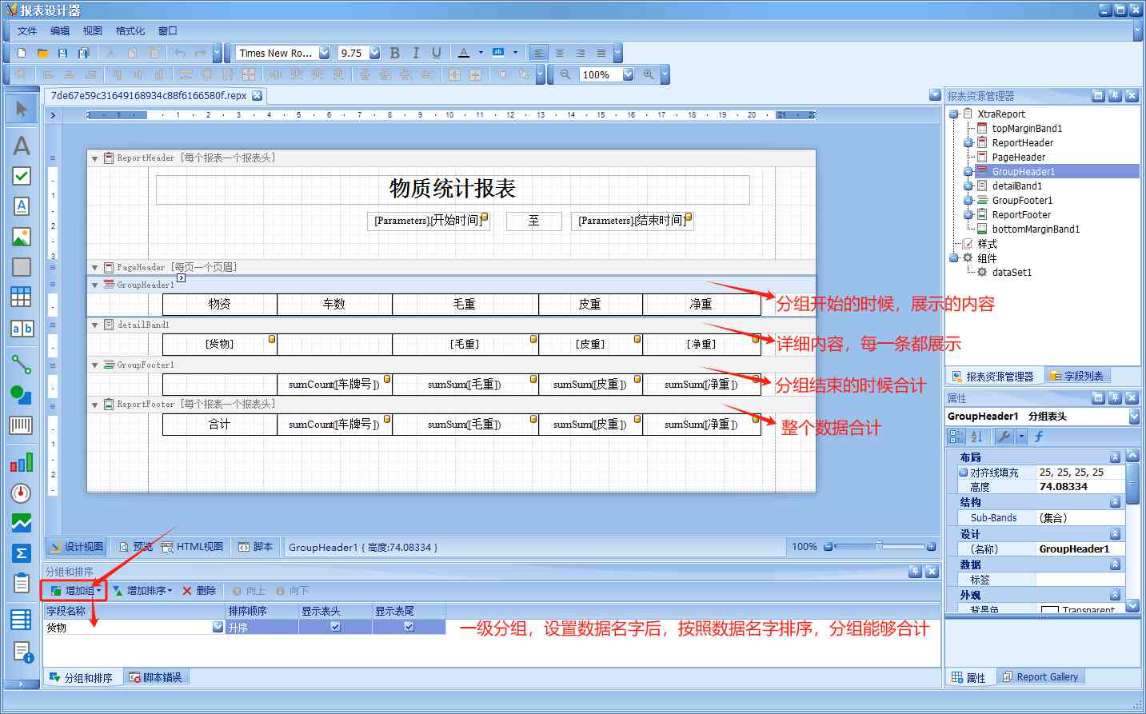Screen dimensions: 1146x714
Task: Switch to the 预览 tab
Action: tap(135, 547)
